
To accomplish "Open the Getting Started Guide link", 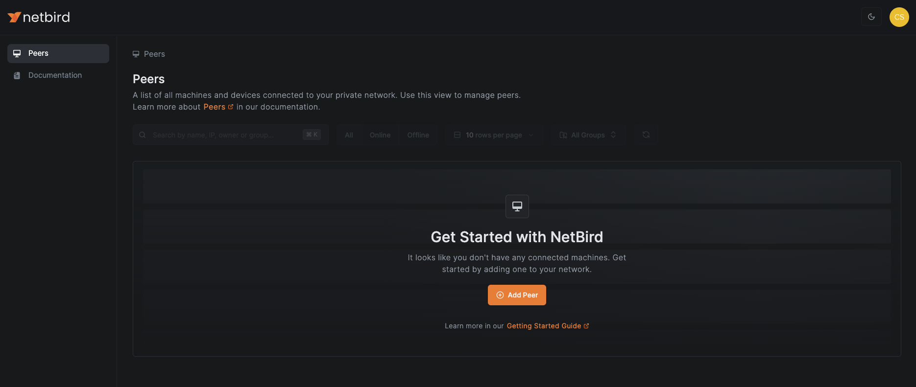I will pyautogui.click(x=548, y=326).
